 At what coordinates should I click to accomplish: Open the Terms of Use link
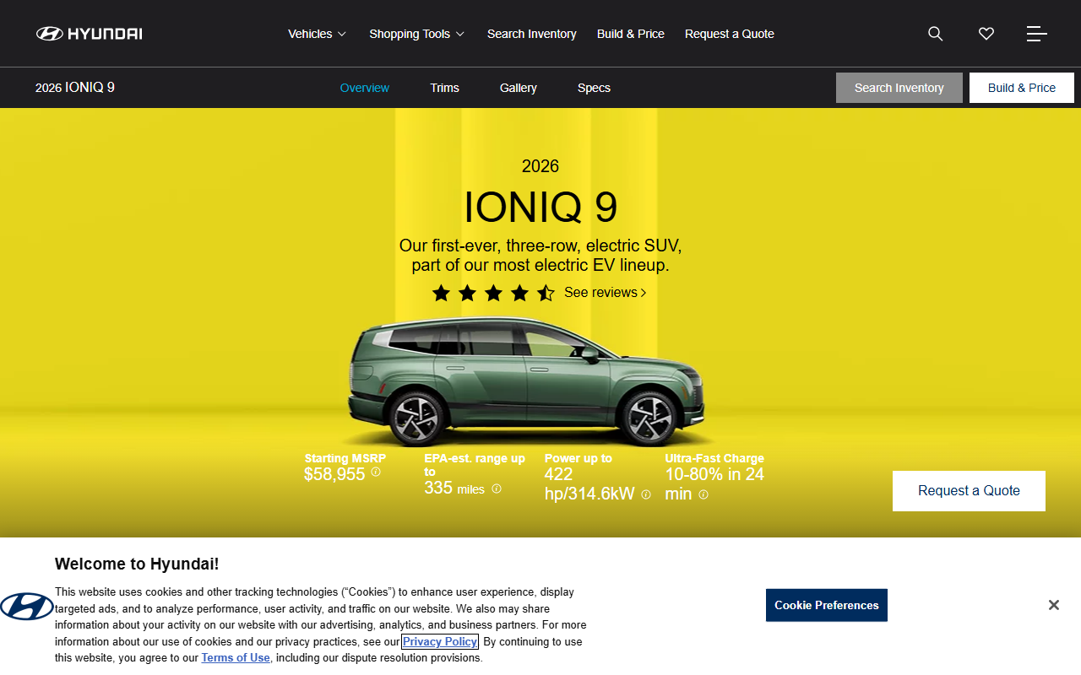click(x=236, y=658)
